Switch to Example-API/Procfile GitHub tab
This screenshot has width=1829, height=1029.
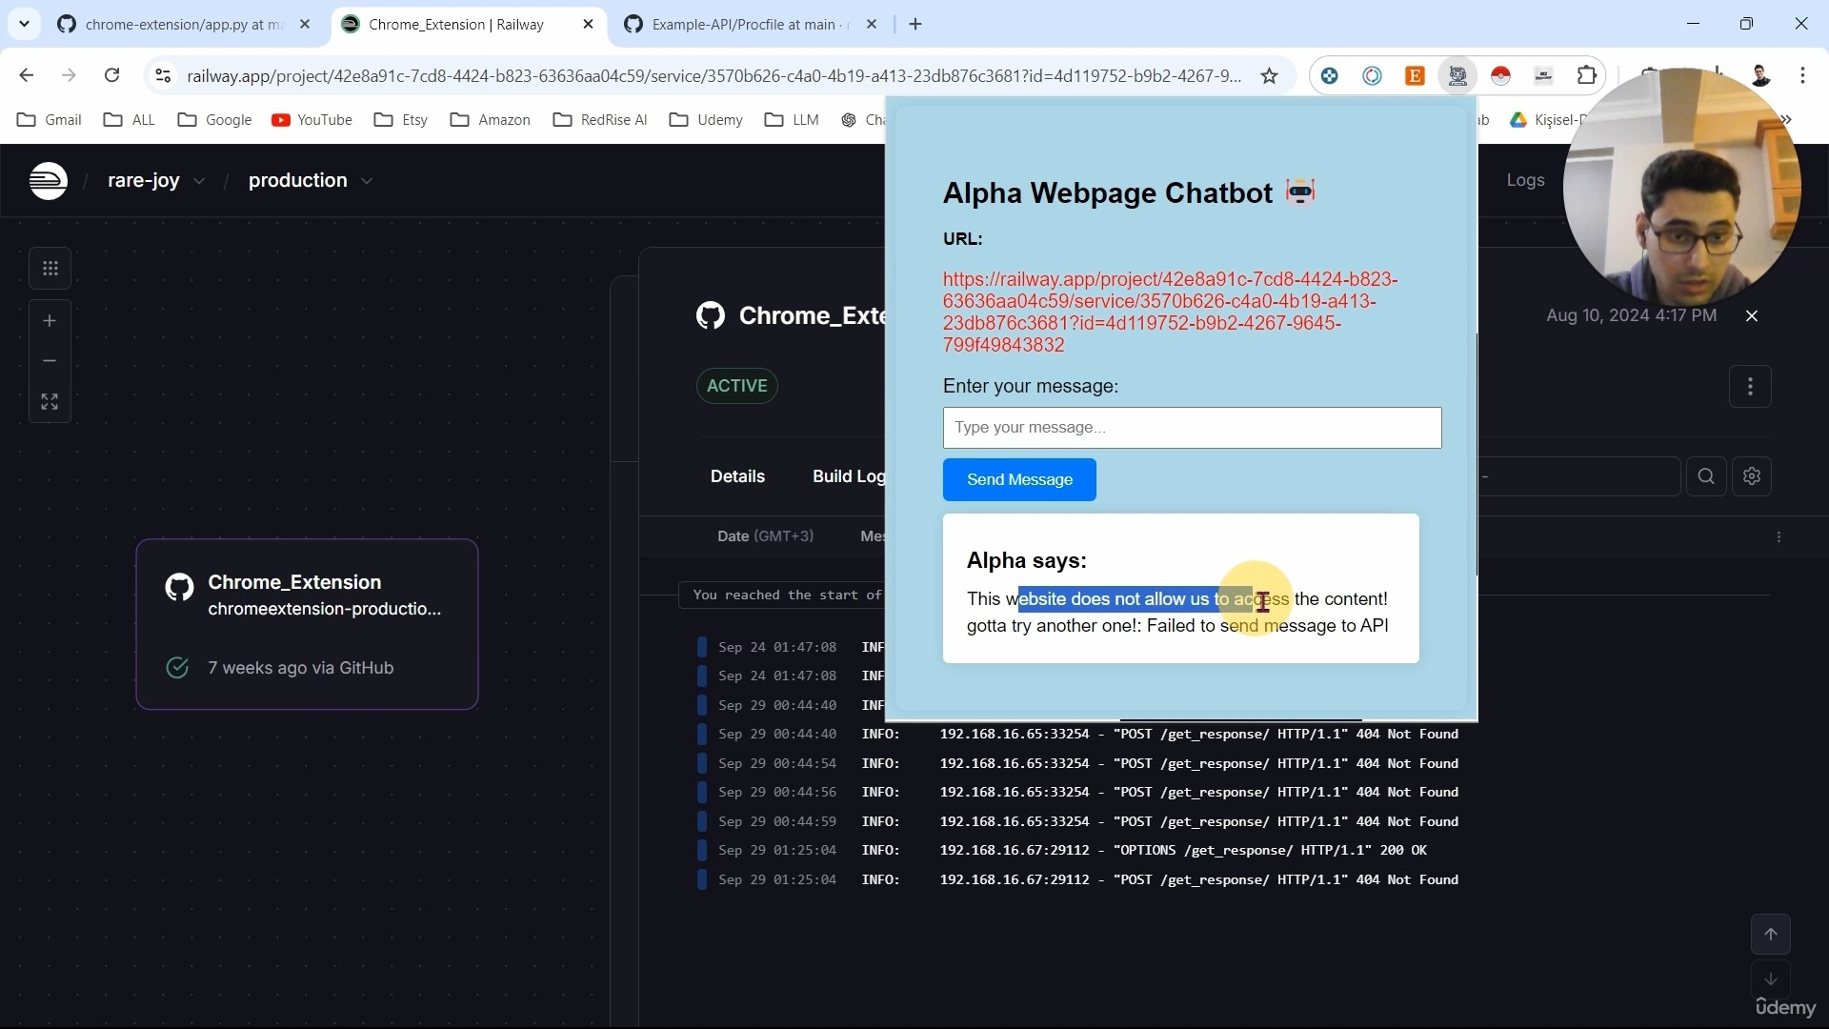753,25
